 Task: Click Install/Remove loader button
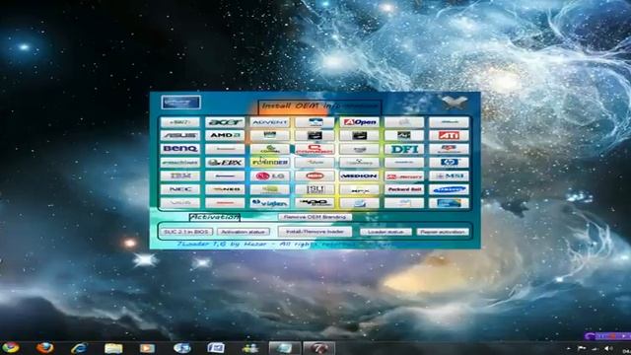pos(315,232)
